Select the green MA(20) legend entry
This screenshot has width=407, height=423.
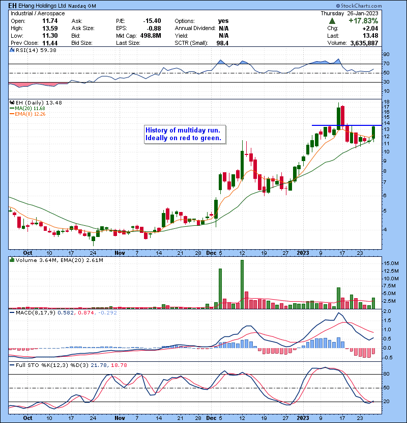[24, 109]
